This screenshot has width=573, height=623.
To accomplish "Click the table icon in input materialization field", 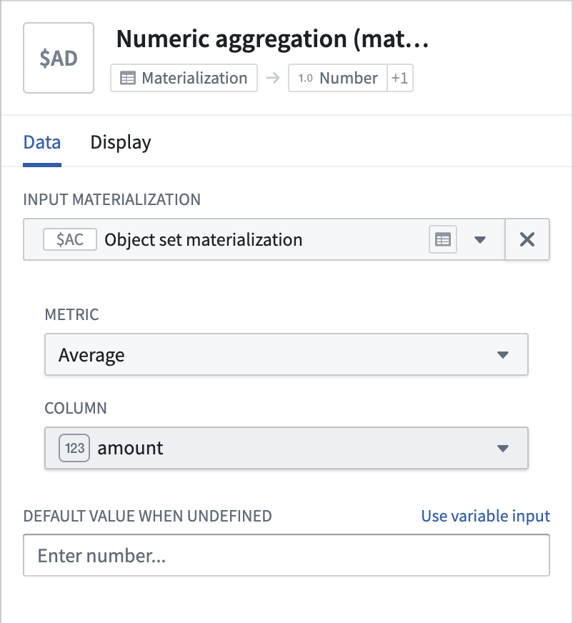I will point(443,239).
